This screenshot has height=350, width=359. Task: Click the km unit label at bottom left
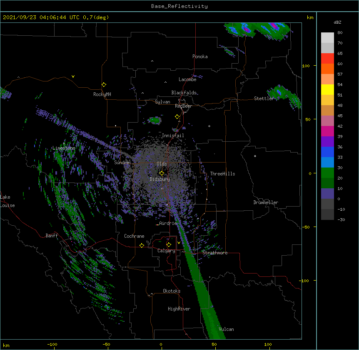(6, 345)
